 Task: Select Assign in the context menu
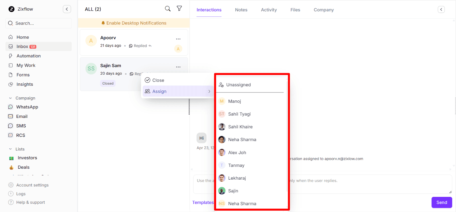[178, 91]
